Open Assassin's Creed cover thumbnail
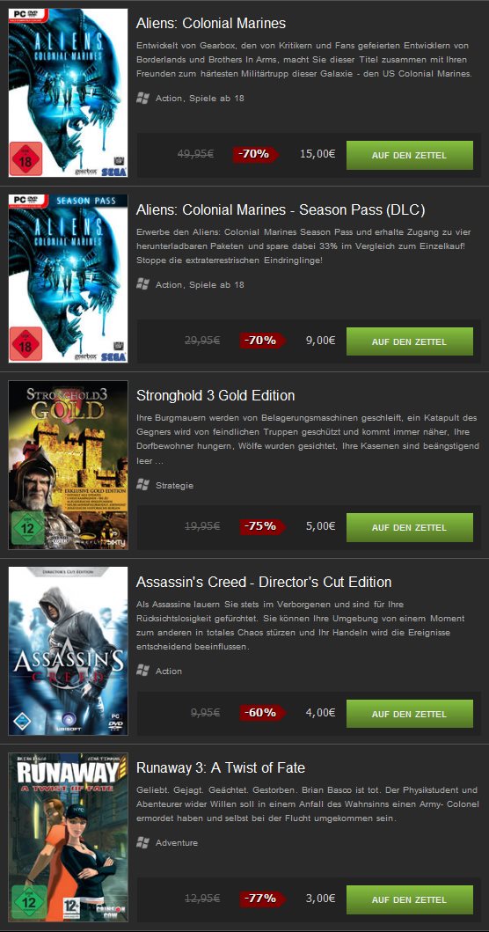Screen dimensions: 489x932 click(68, 651)
